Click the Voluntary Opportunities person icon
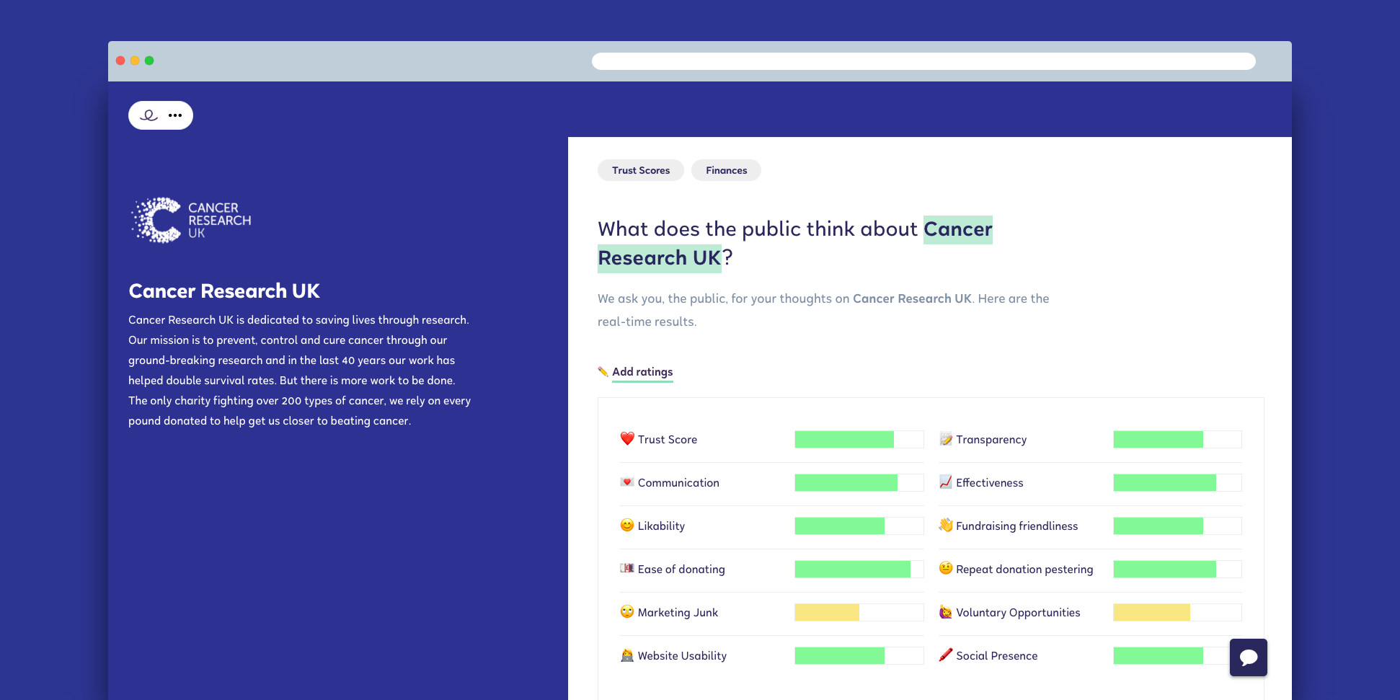1400x700 pixels. pos(946,611)
